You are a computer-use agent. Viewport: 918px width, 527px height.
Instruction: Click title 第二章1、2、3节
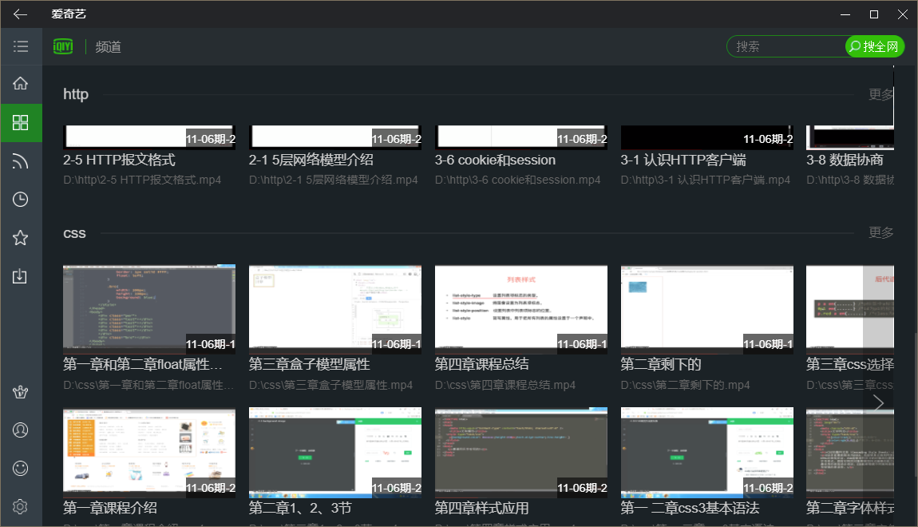(x=300, y=508)
